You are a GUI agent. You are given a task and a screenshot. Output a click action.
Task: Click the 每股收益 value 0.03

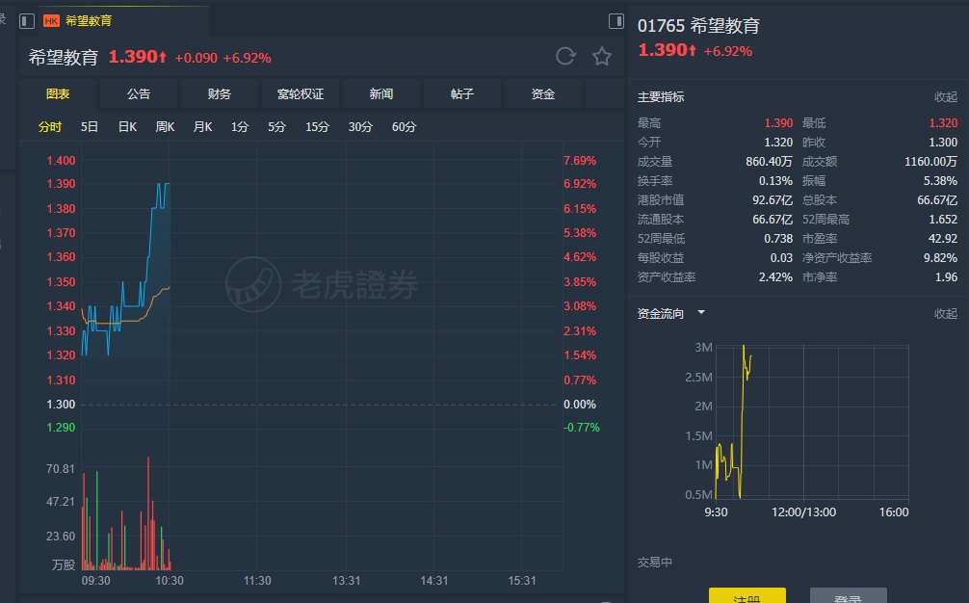click(781, 257)
